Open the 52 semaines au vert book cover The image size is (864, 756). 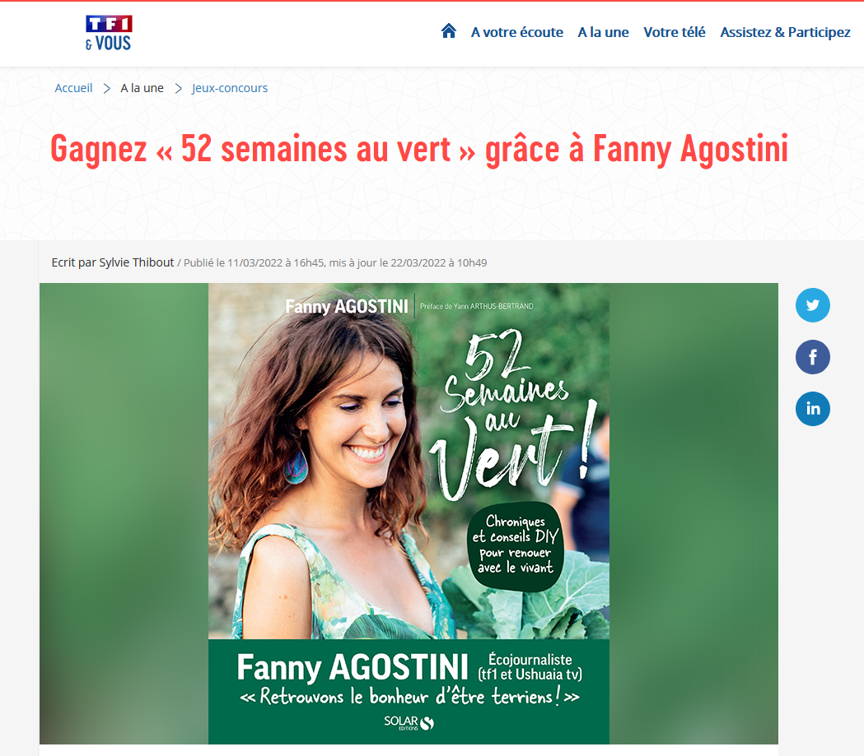409,513
